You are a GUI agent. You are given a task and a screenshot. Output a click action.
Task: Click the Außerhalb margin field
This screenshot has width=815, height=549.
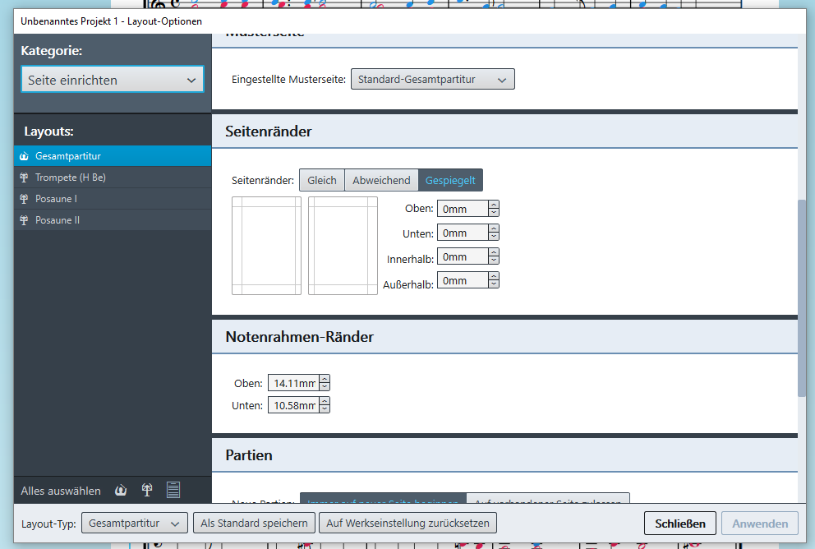(x=463, y=280)
